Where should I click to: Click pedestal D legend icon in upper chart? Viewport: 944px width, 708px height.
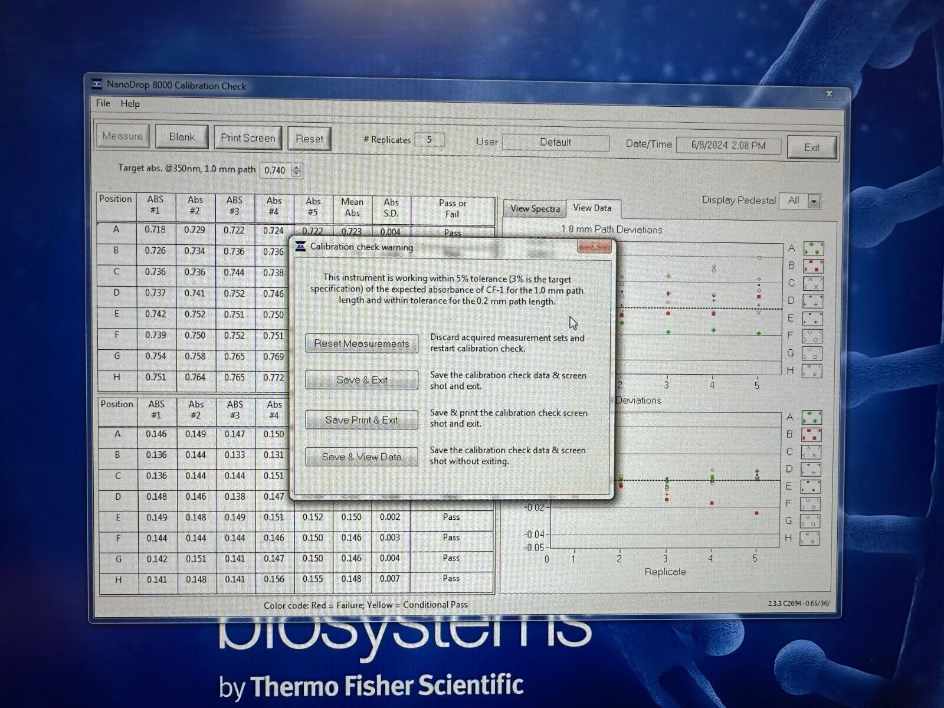812,301
